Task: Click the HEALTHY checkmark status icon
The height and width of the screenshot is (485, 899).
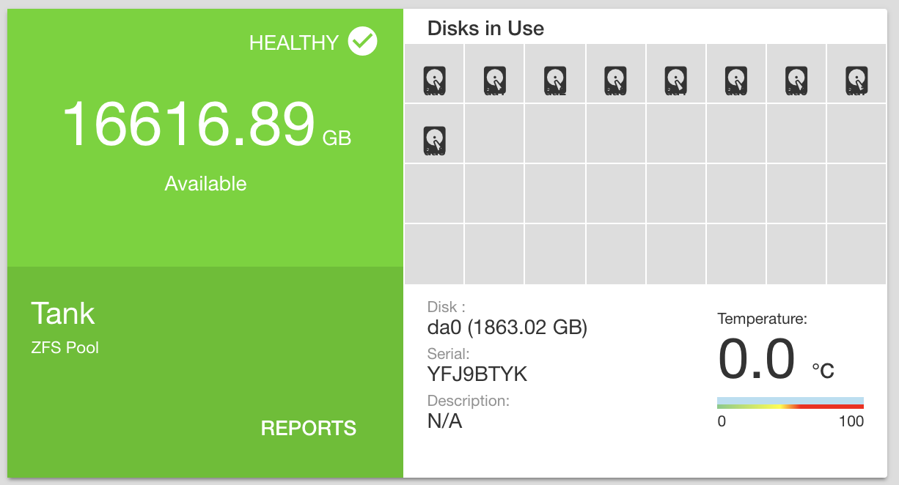Action: pyautogui.click(x=362, y=42)
